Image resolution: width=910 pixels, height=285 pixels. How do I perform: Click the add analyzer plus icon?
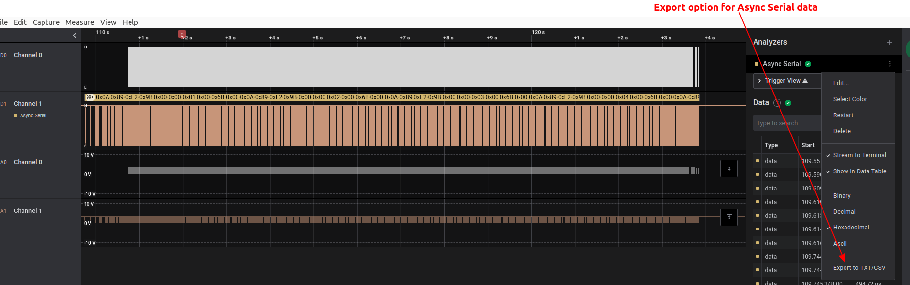(x=889, y=42)
